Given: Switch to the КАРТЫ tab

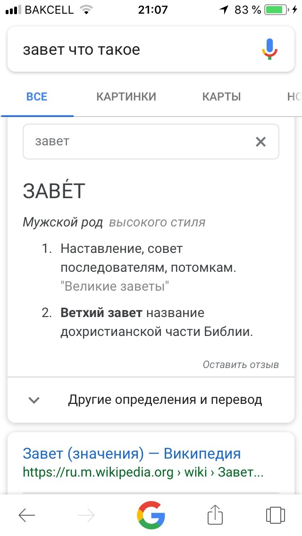Looking at the screenshot, I should click(222, 97).
